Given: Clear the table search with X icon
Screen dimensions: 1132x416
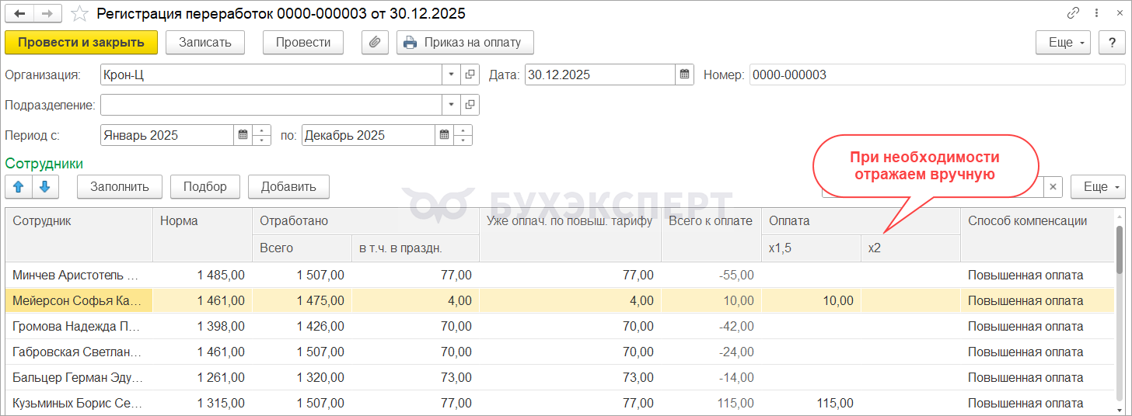Looking at the screenshot, I should click(1052, 186).
